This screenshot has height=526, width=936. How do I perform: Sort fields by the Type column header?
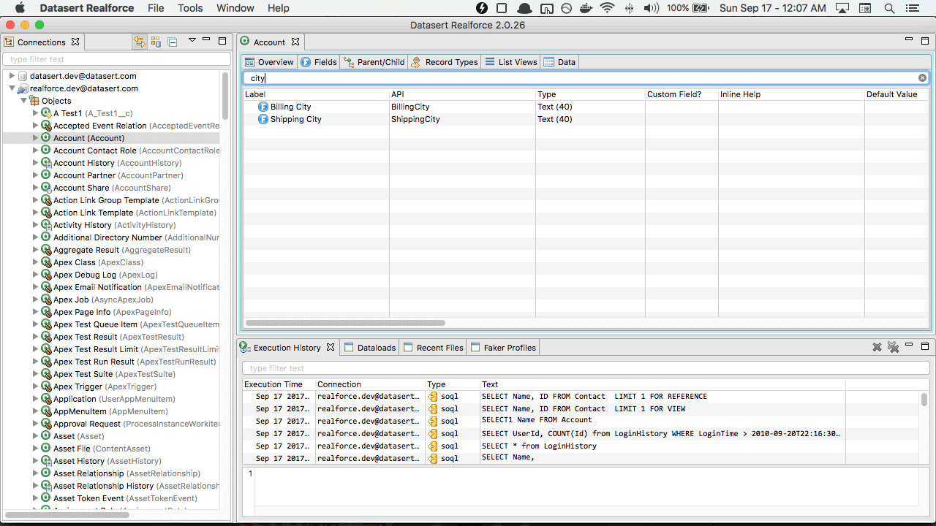590,94
